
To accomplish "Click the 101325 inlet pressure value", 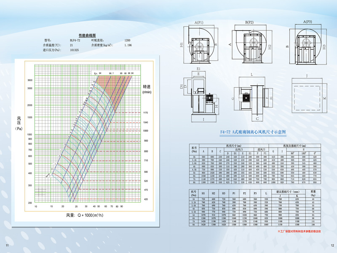I will coord(76,50).
